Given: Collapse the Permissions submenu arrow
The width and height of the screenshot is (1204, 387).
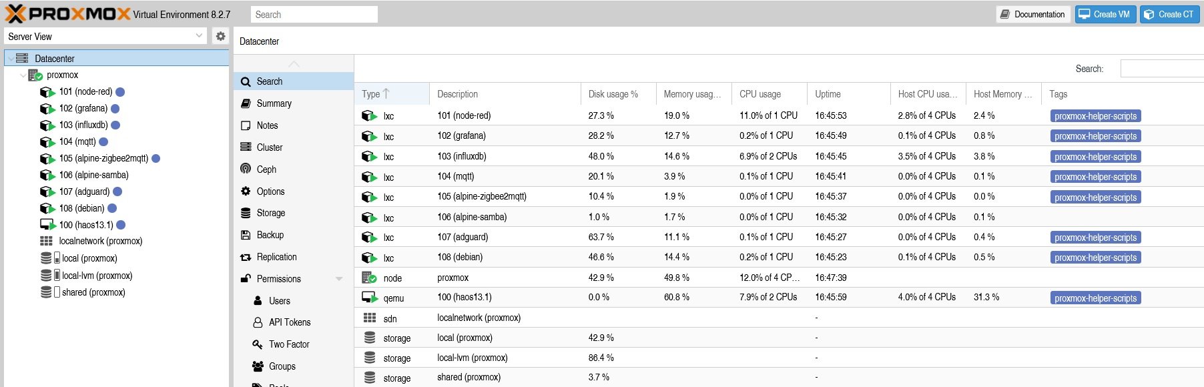Looking at the screenshot, I should tap(339, 279).
